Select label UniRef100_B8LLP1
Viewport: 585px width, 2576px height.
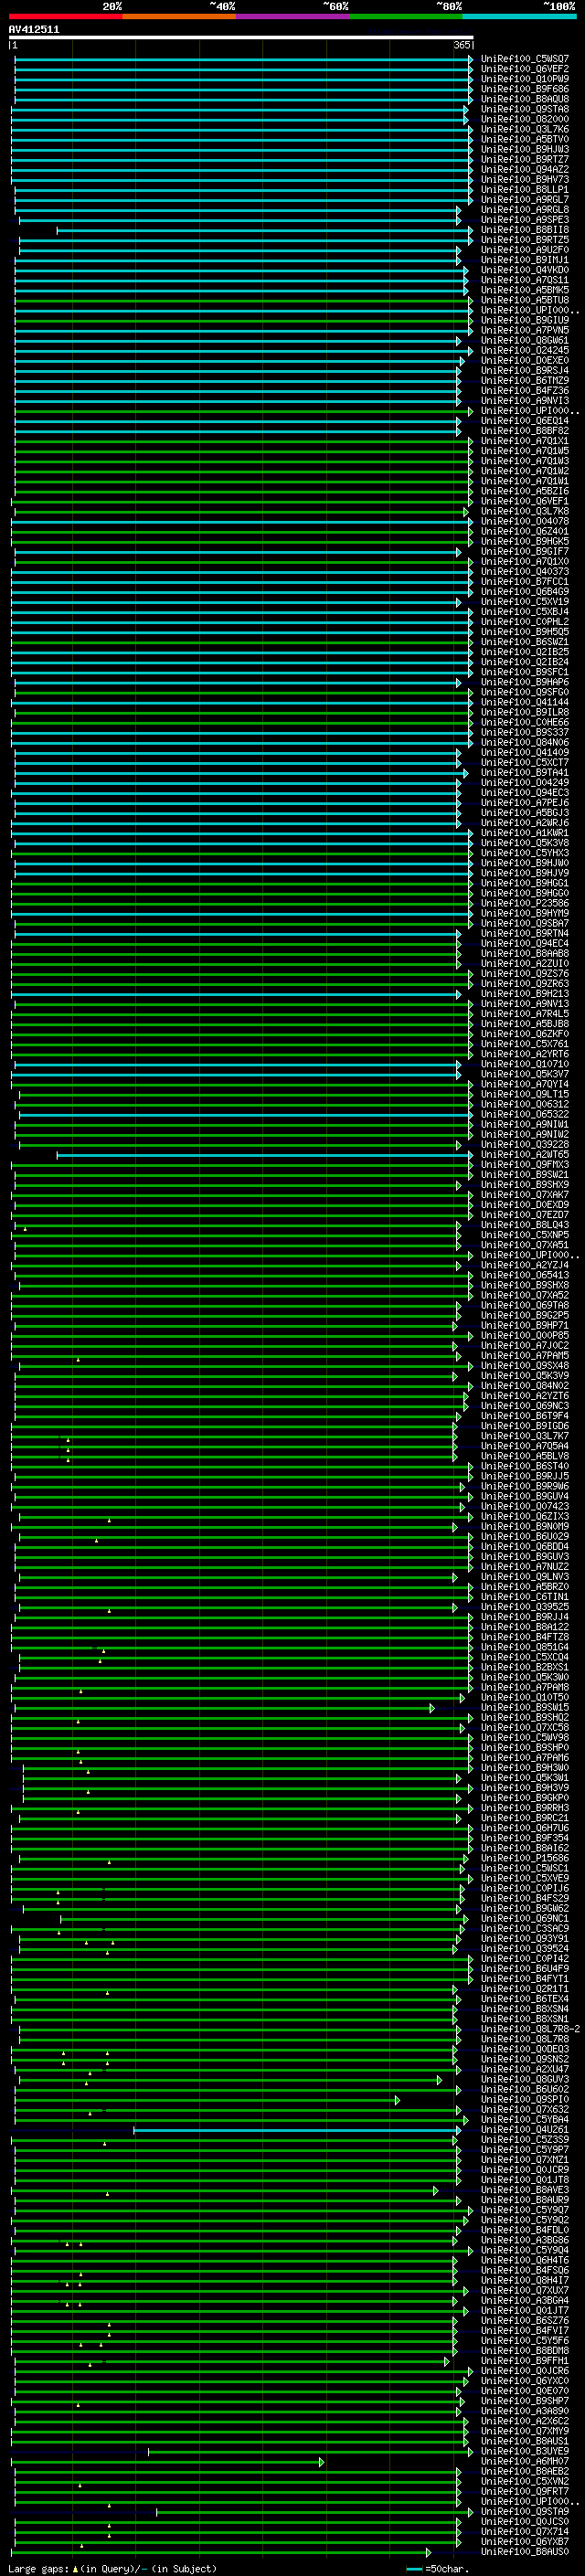coord(525,189)
